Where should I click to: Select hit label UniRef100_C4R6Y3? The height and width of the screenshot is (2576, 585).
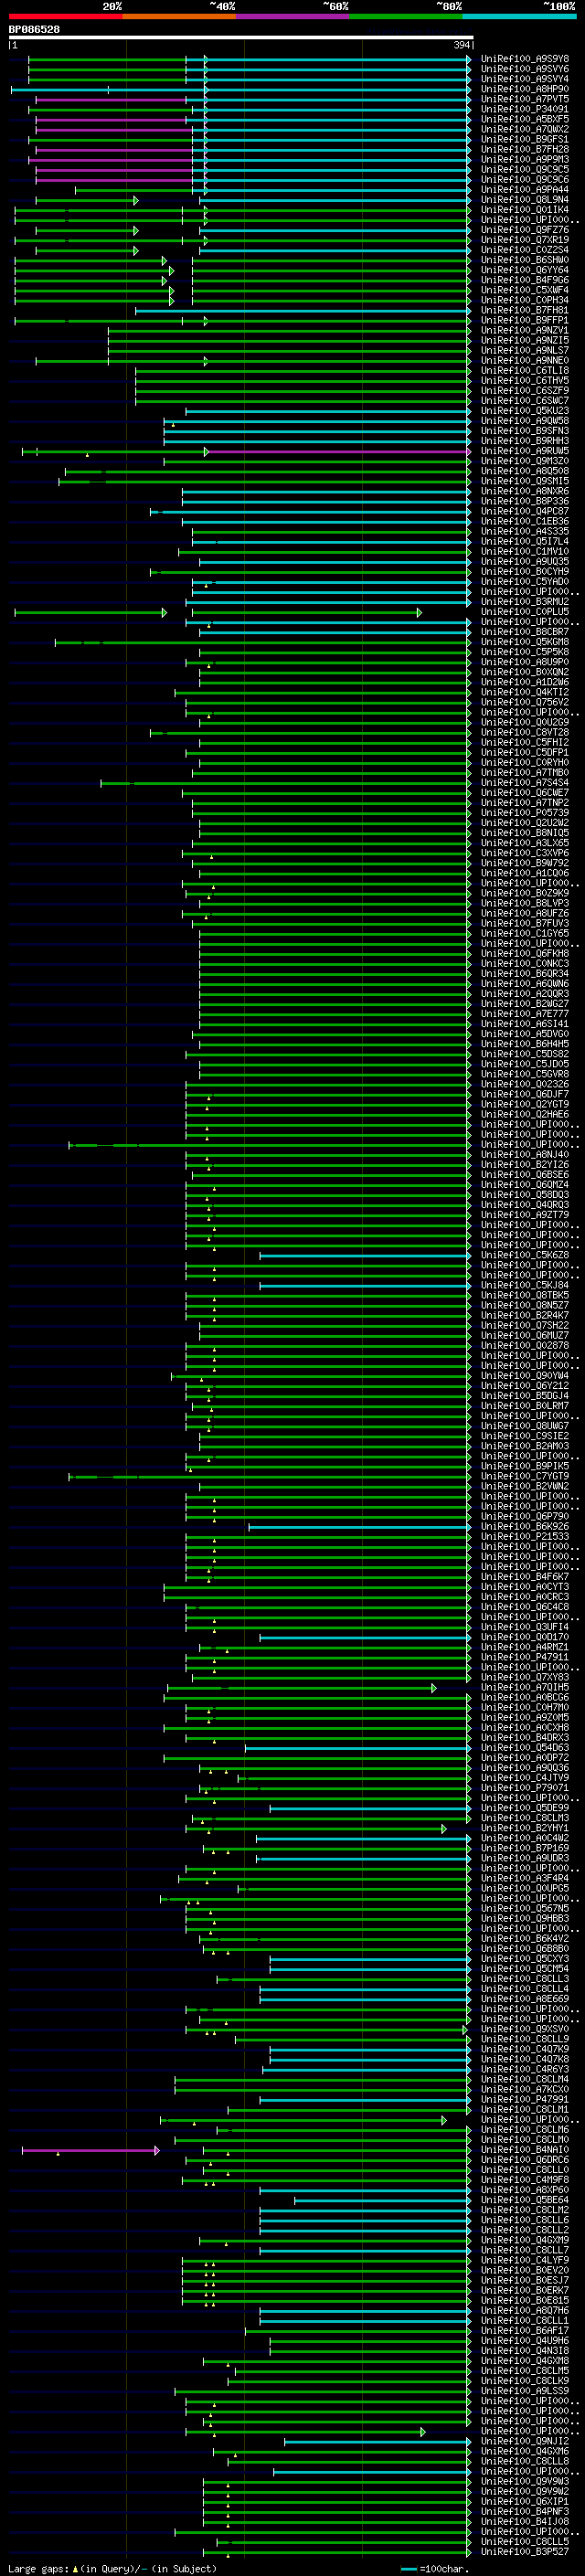coord(525,2069)
